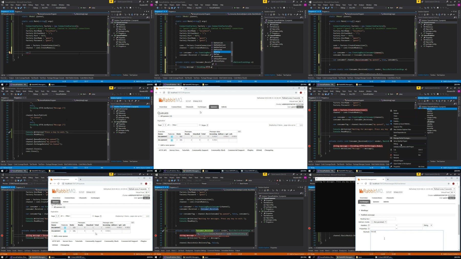Image resolution: width=461 pixels, height=259 pixels.
Task: Click the Headers help question mark, bottom-right frame
Action: pyautogui.click(x=369, y=225)
